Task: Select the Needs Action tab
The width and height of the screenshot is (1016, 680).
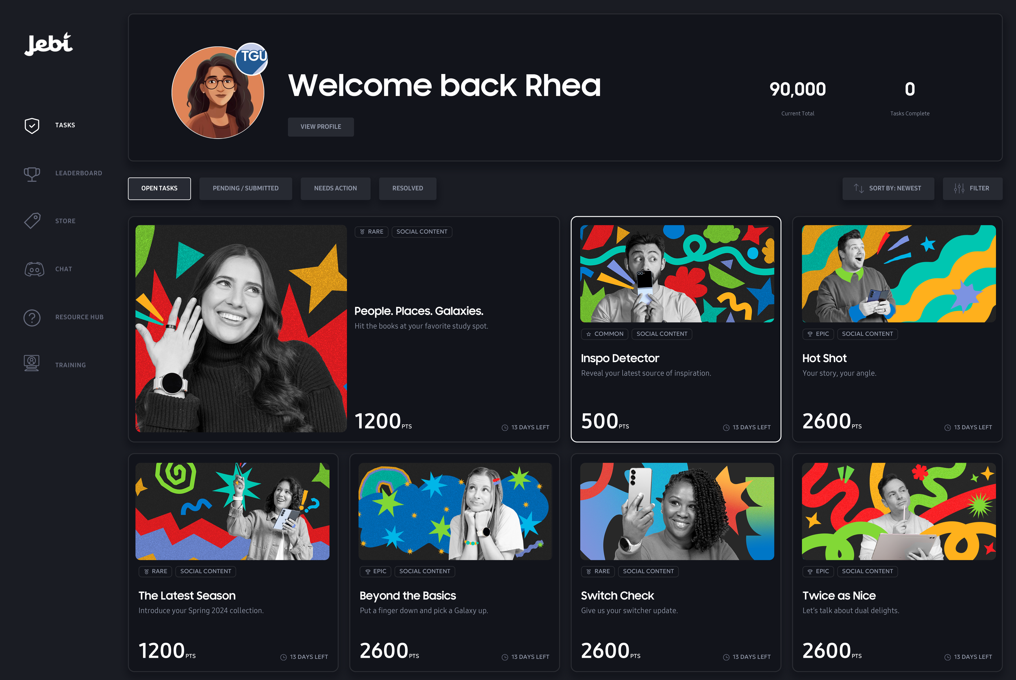Action: tap(335, 189)
